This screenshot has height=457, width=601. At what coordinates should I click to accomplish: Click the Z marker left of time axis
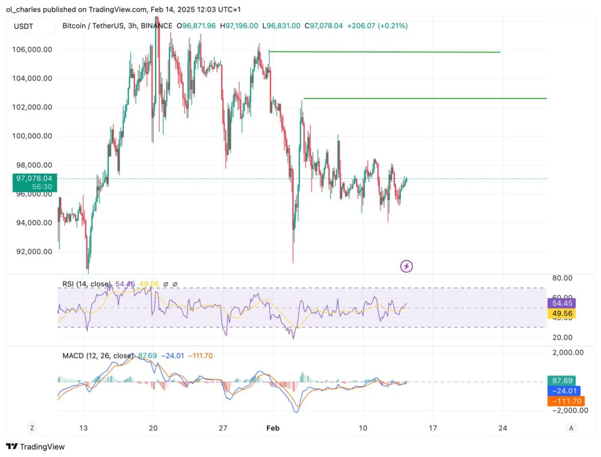pyautogui.click(x=32, y=428)
